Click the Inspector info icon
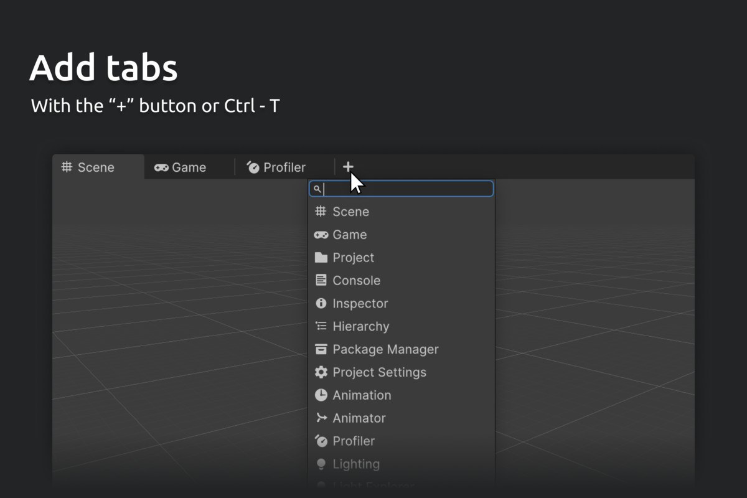Screen dimensions: 747x498 point(321,303)
